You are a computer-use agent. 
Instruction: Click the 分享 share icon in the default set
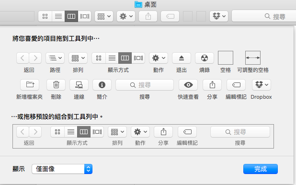163,132
